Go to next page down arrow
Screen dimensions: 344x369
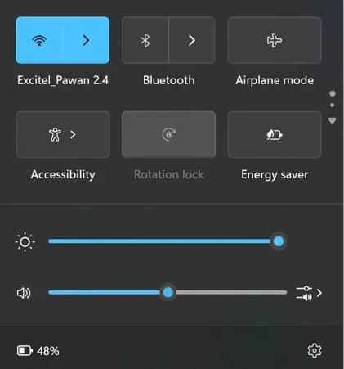(332, 120)
